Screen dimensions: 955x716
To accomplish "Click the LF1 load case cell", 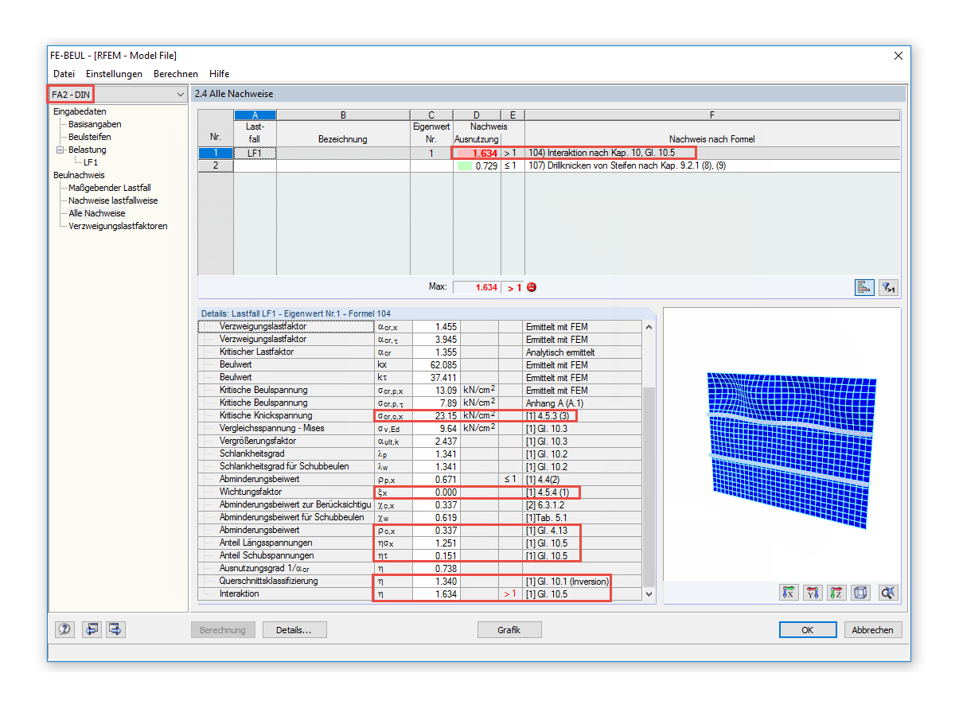I will pyautogui.click(x=255, y=153).
